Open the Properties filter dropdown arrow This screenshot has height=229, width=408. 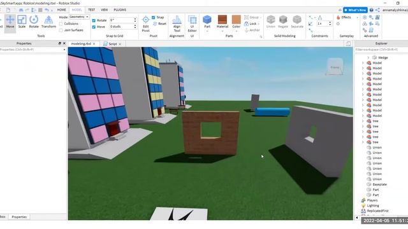[x=64, y=50]
